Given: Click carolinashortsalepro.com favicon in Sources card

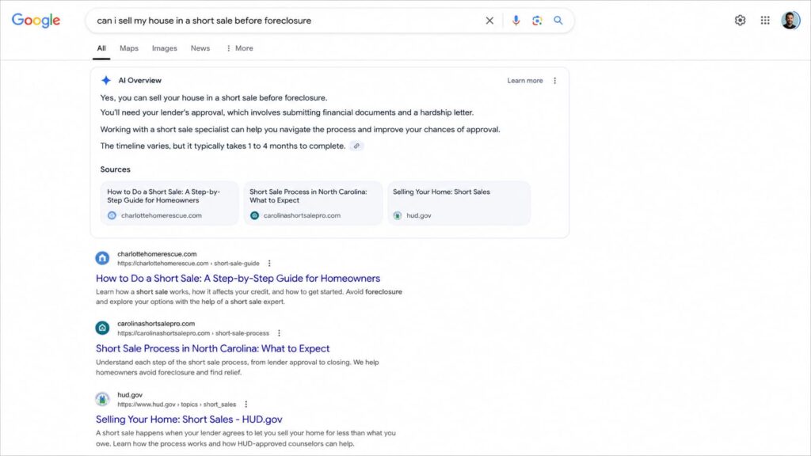Looking at the screenshot, I should click(x=254, y=215).
